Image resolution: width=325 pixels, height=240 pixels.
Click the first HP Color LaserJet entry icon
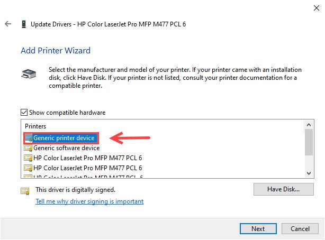pyautogui.click(x=29, y=158)
